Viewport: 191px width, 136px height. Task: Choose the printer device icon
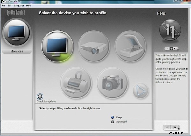coord(76,83)
